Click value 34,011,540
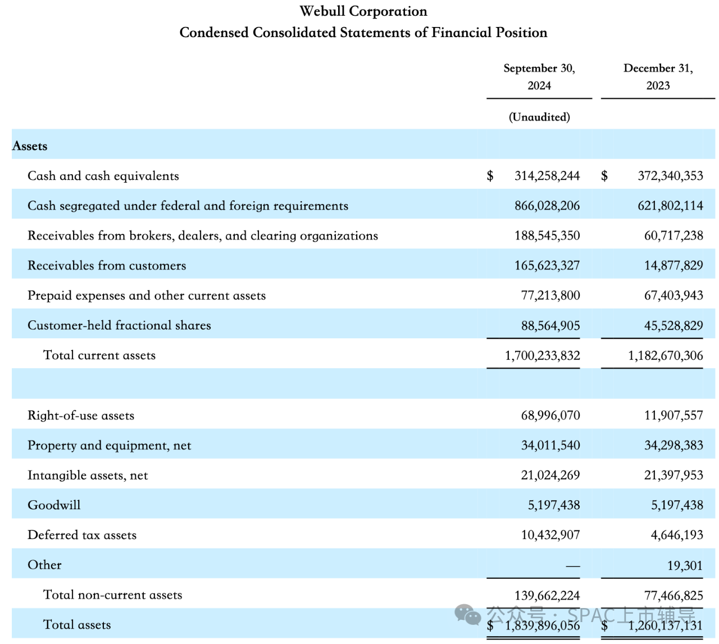This screenshot has height=644, width=719. click(x=550, y=446)
